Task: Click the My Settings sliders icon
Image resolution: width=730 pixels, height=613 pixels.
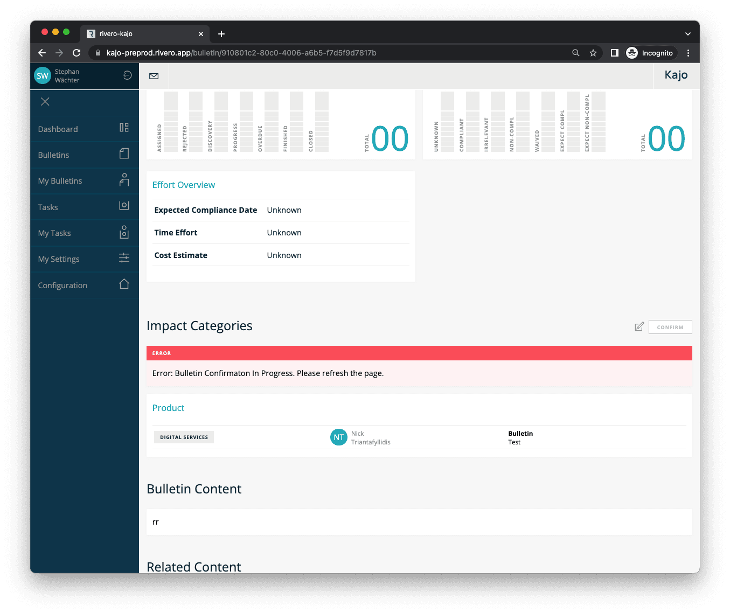Action: coord(124,258)
